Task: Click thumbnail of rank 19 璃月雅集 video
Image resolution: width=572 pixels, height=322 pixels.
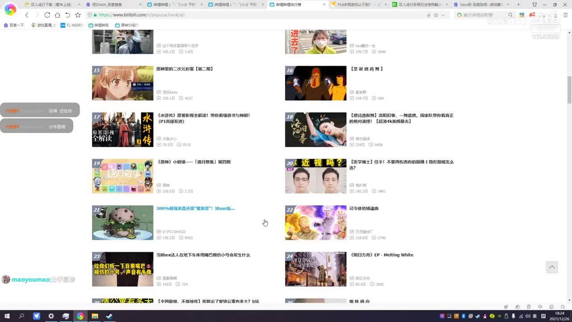Action: click(x=122, y=176)
